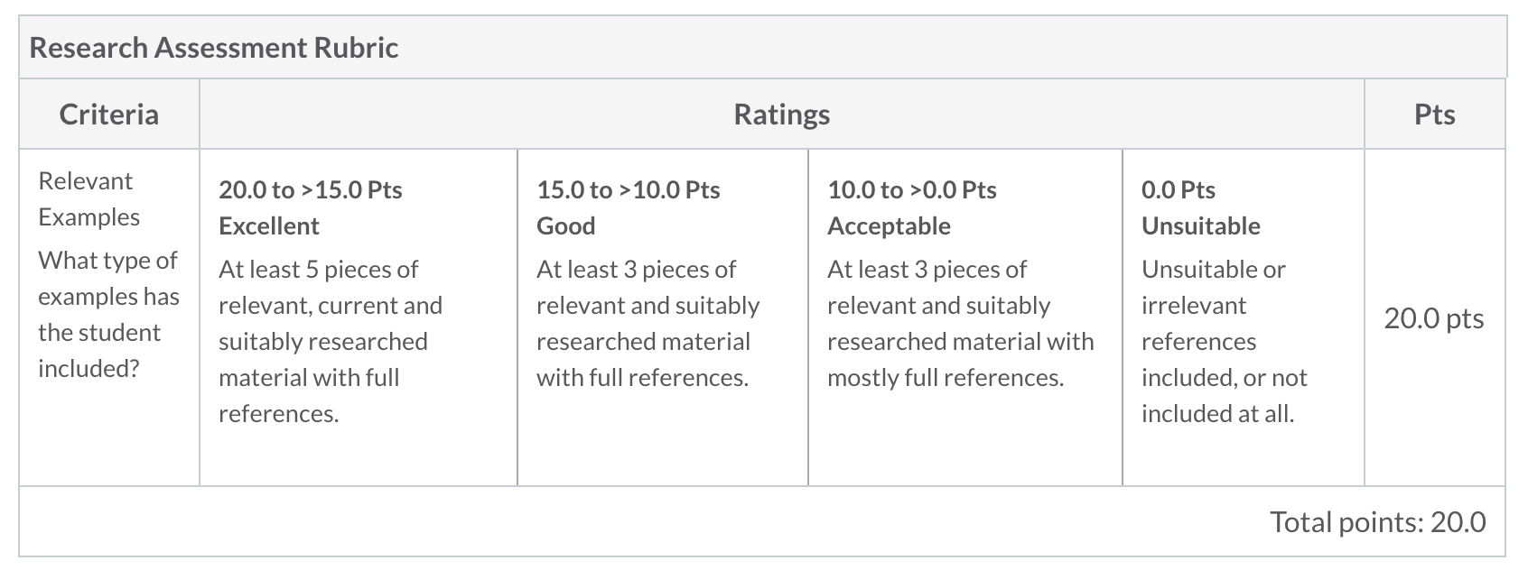Screen dimensions: 1528x579
Task: Click the 20.0 to >15.0 Pts range
Action: tap(311, 190)
